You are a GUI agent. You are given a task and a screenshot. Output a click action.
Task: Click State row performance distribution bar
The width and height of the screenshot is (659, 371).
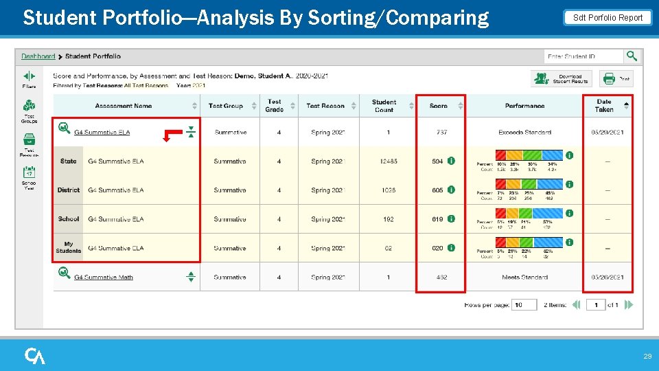click(x=529, y=155)
